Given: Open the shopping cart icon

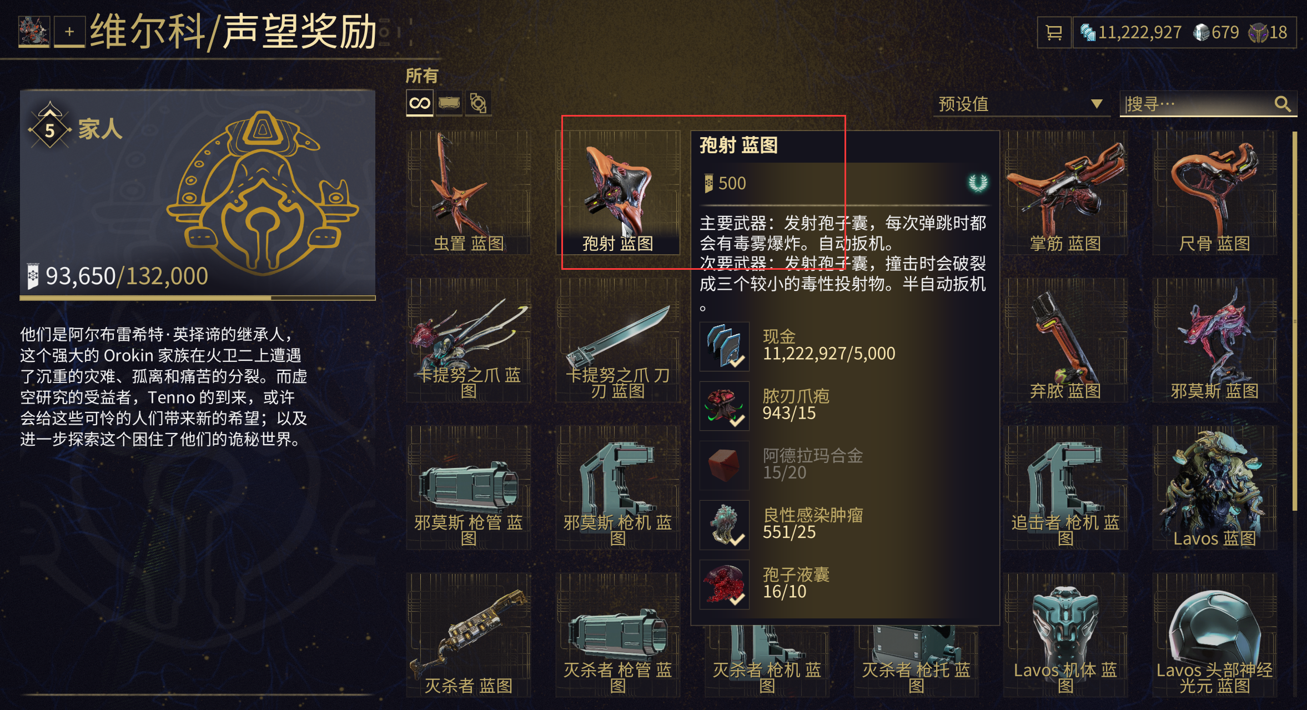Looking at the screenshot, I should tap(1053, 33).
